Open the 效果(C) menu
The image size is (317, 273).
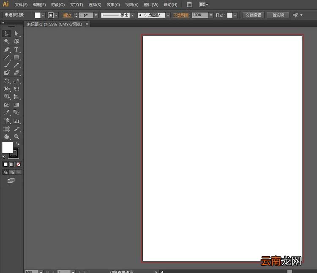[x=113, y=5]
